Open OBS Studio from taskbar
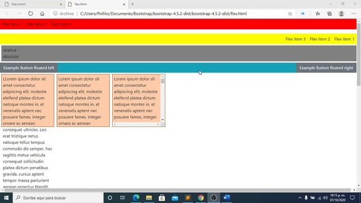Screen dimensions: 361x203 (213, 198)
